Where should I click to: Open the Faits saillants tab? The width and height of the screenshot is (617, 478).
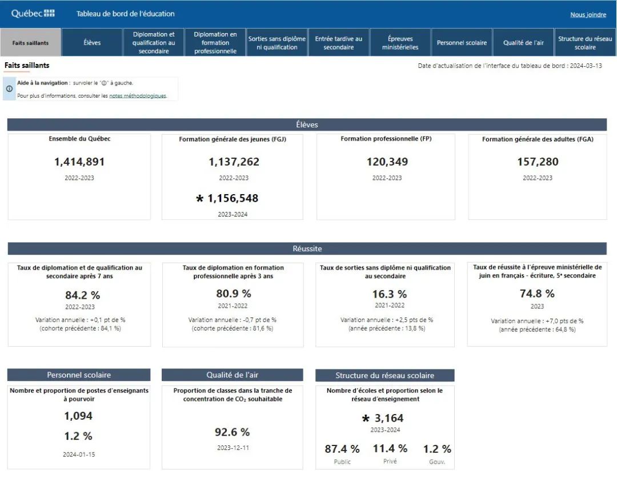point(30,43)
